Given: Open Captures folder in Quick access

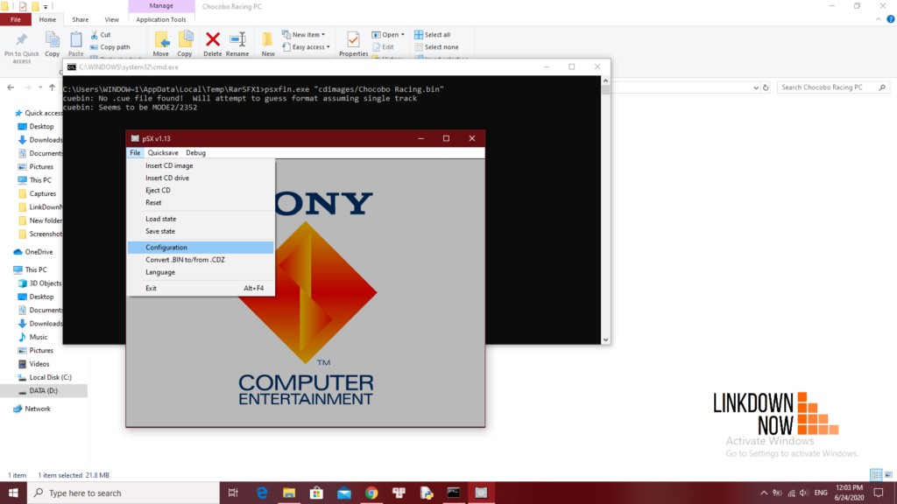Looking at the screenshot, I should 44,193.
